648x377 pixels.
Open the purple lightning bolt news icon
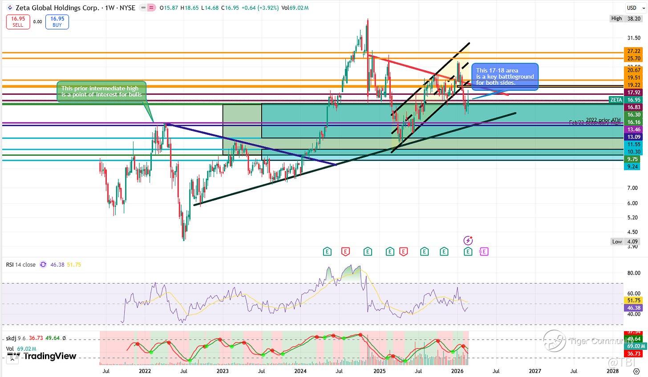coord(468,241)
